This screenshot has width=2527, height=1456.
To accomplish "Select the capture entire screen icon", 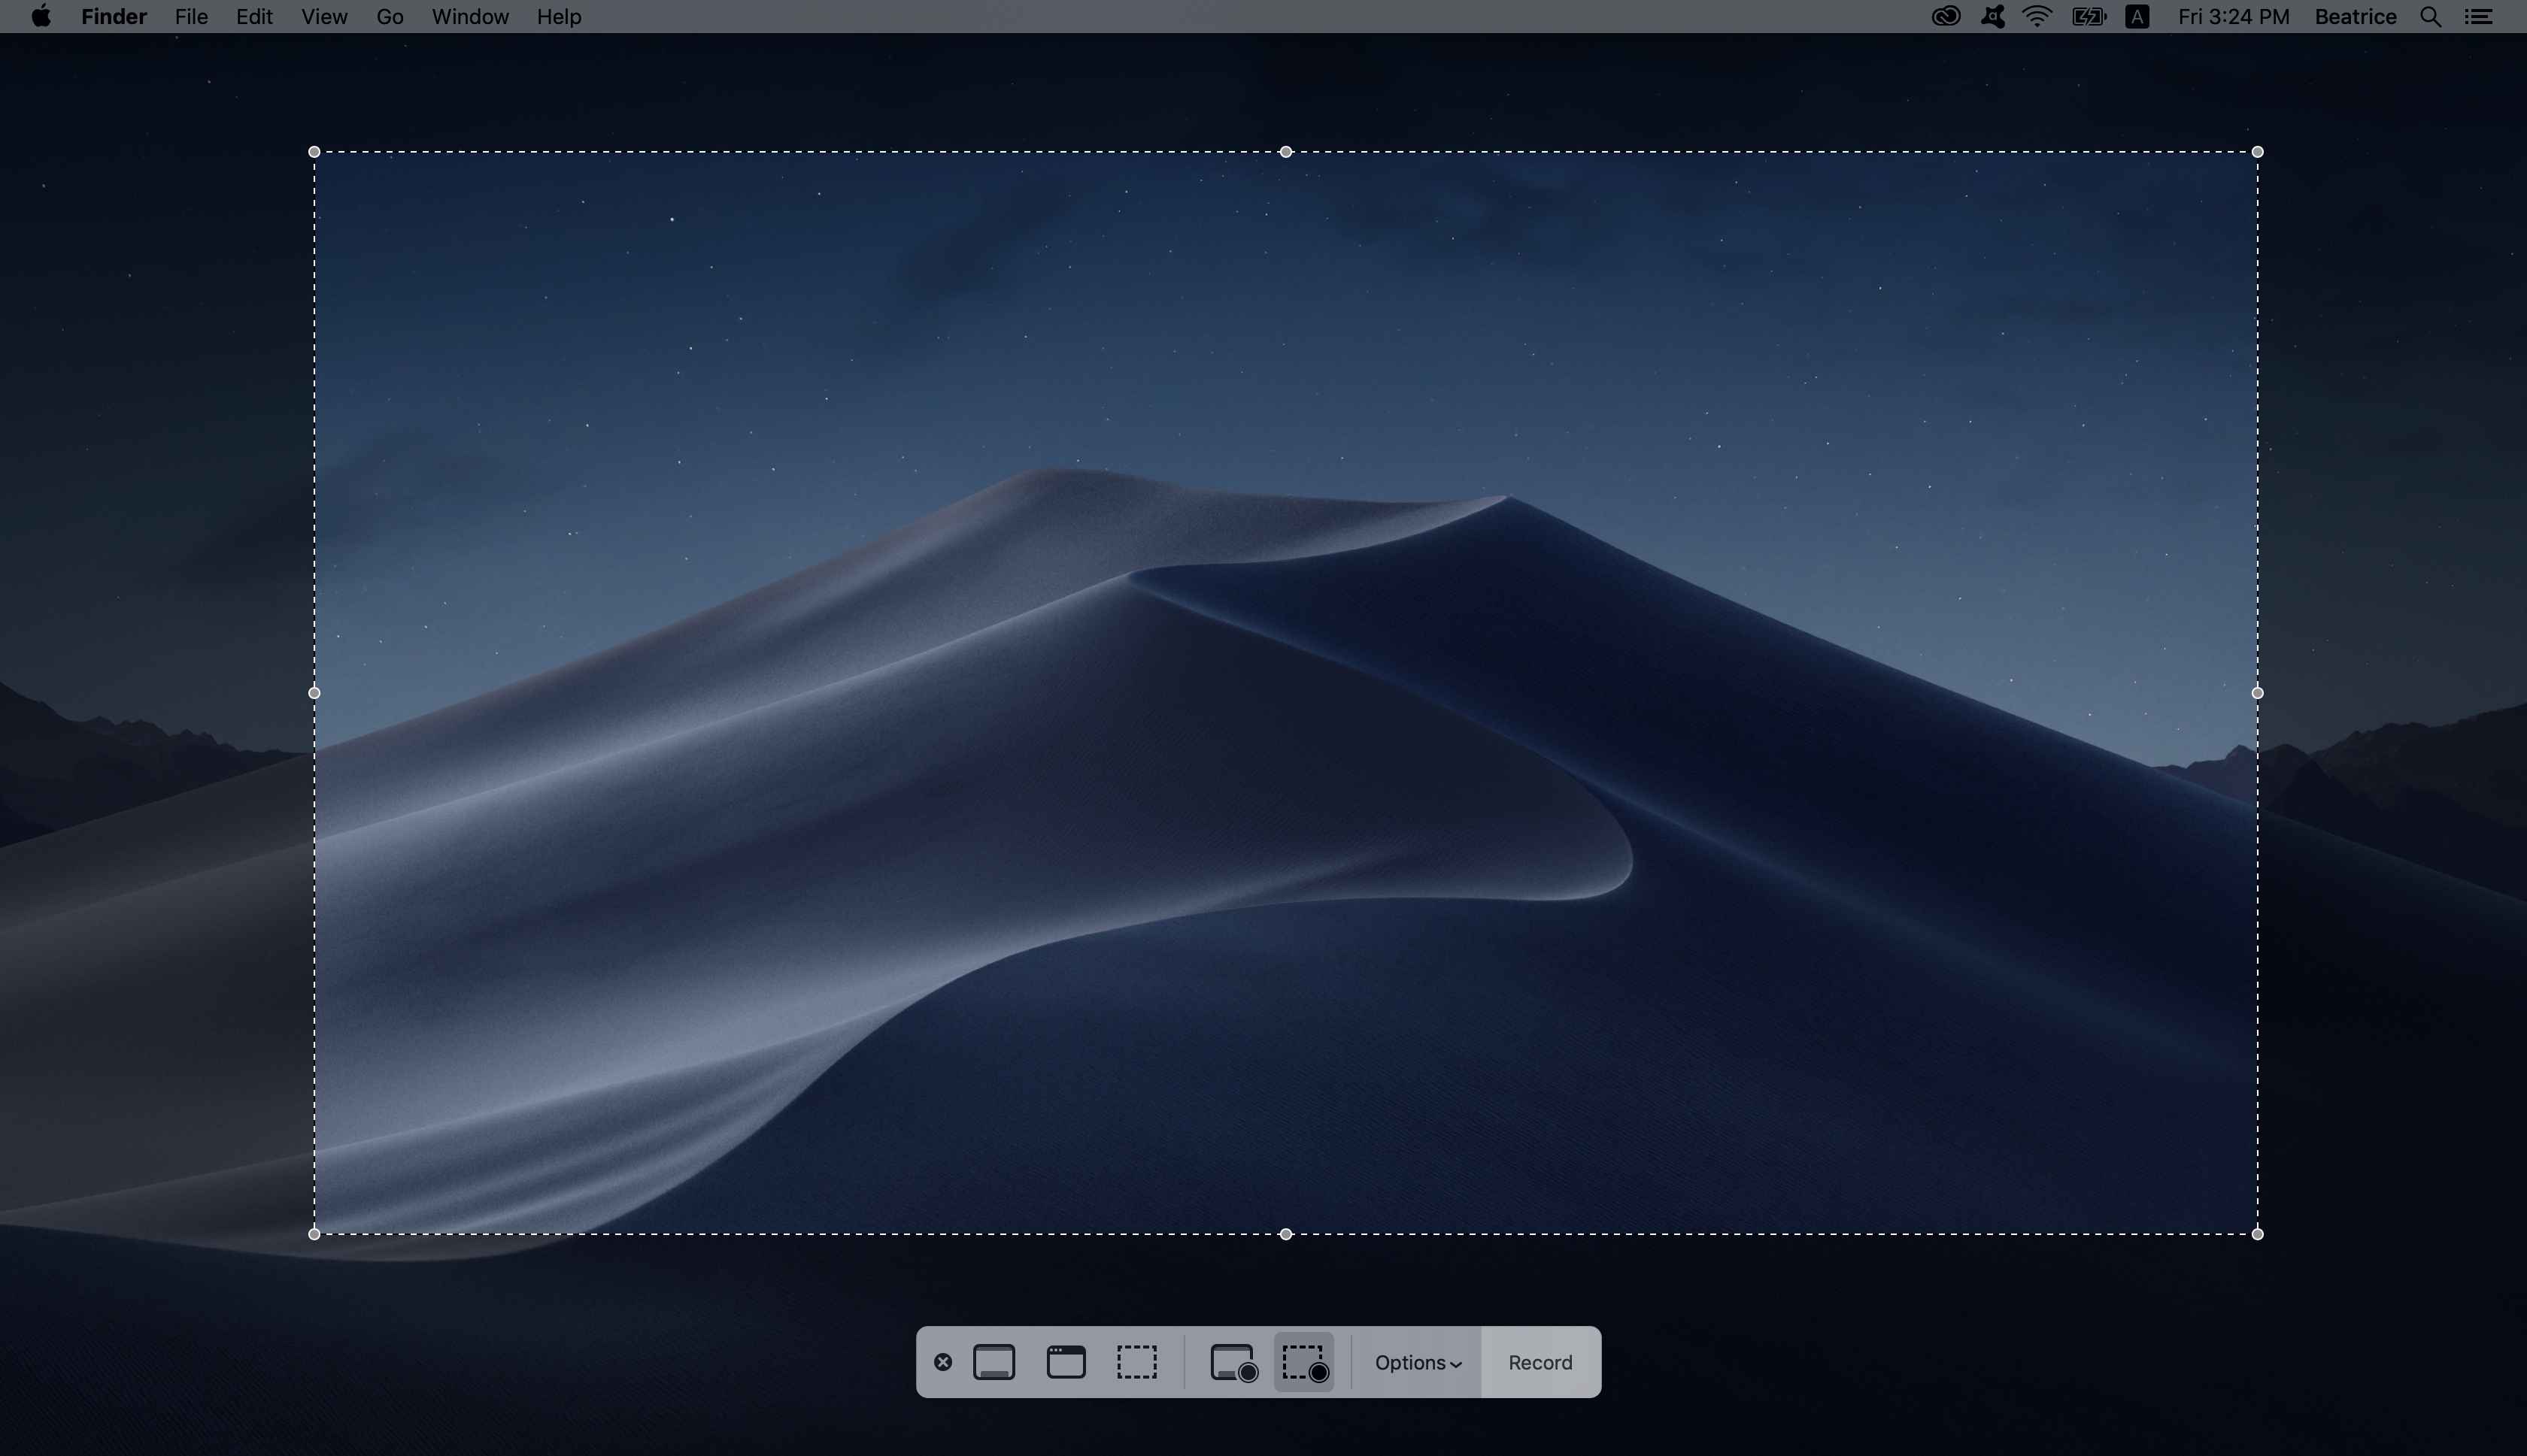I will (x=993, y=1361).
